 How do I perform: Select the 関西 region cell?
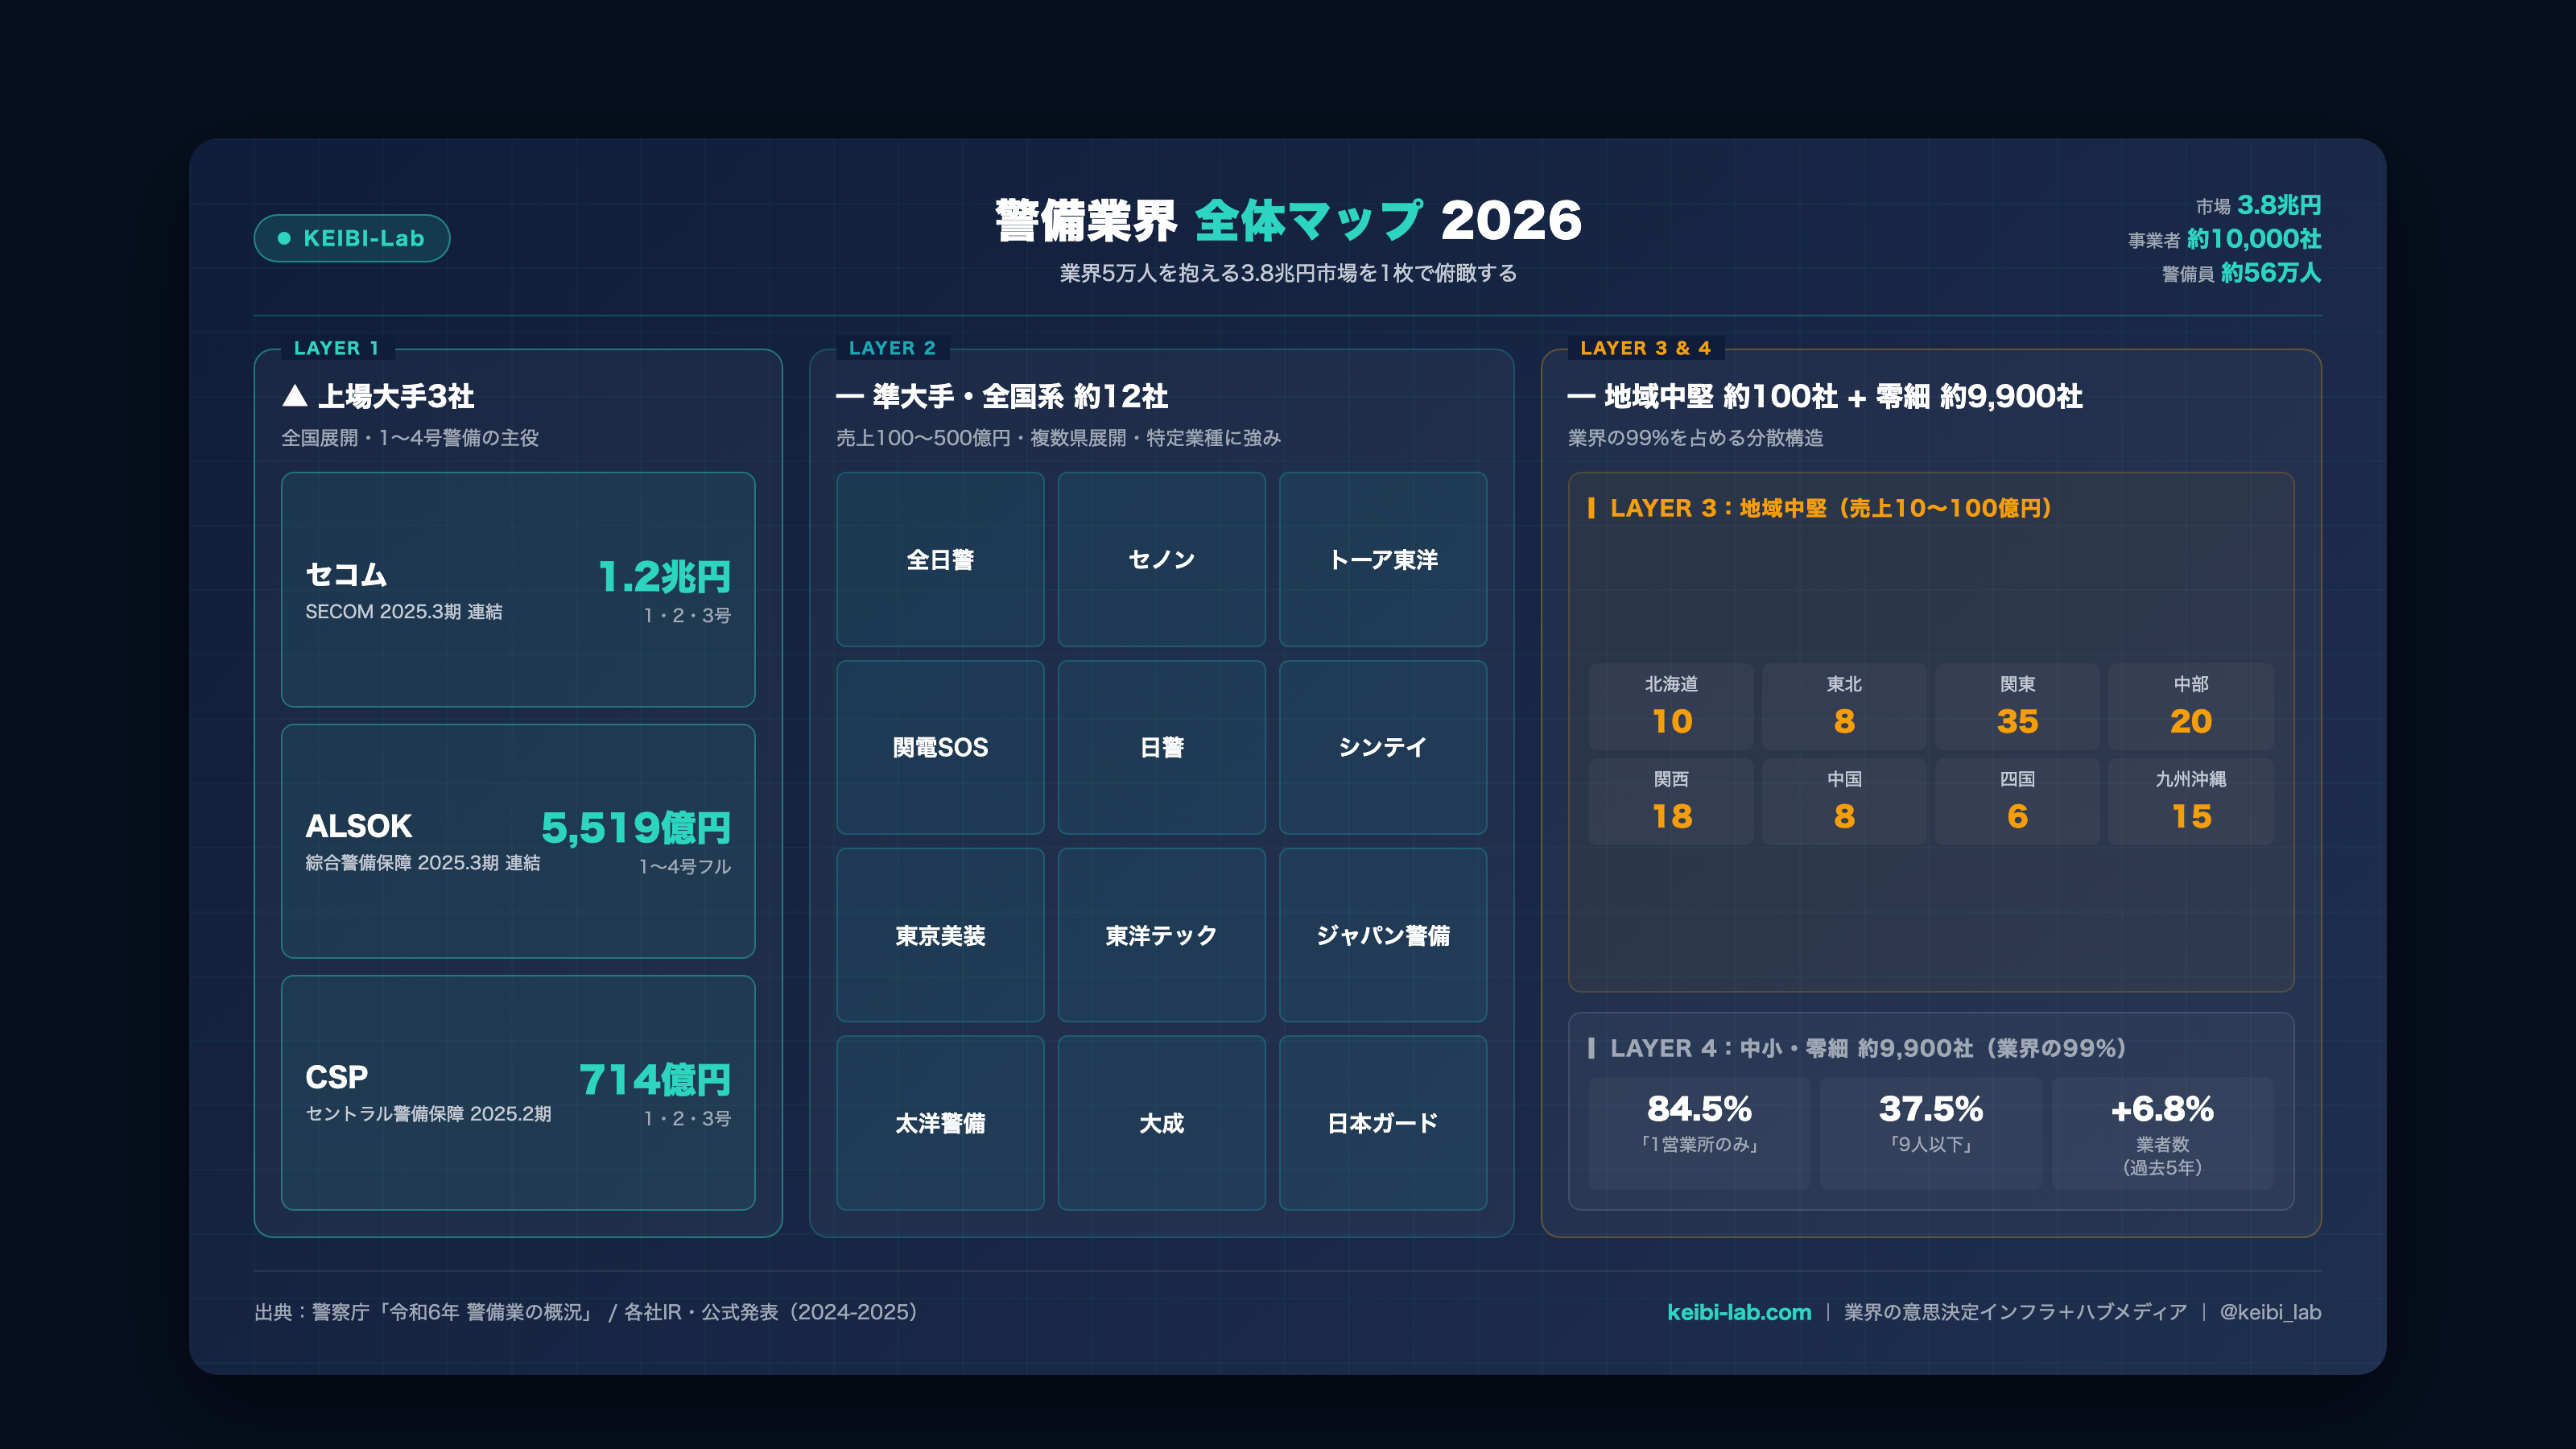point(1671,801)
